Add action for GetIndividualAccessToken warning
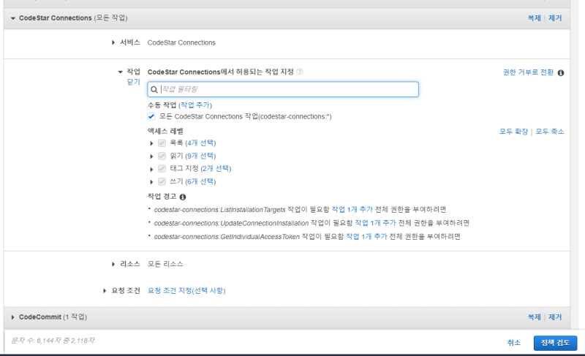 [x=366, y=236]
